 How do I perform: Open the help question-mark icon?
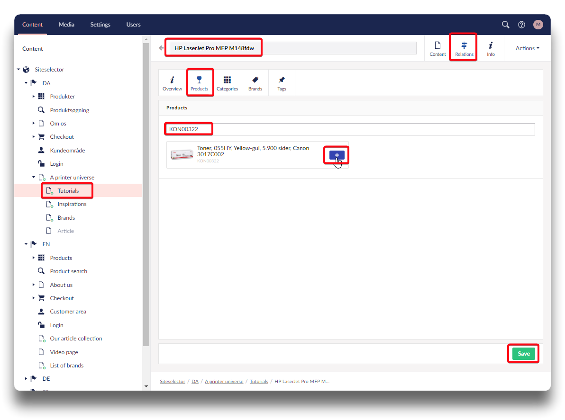521,25
